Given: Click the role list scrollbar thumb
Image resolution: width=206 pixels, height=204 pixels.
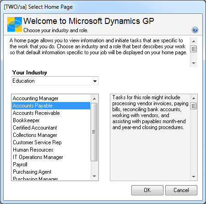Looking at the screenshot, I should (94, 132).
